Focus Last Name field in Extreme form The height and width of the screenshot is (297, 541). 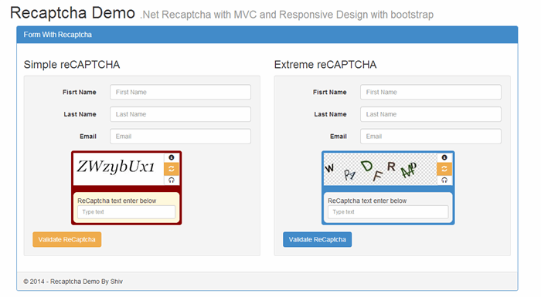(x=431, y=114)
